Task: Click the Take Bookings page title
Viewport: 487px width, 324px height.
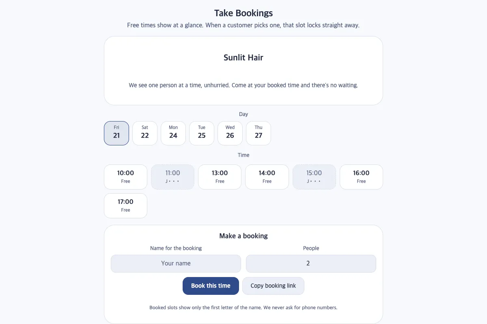Action: point(243,13)
